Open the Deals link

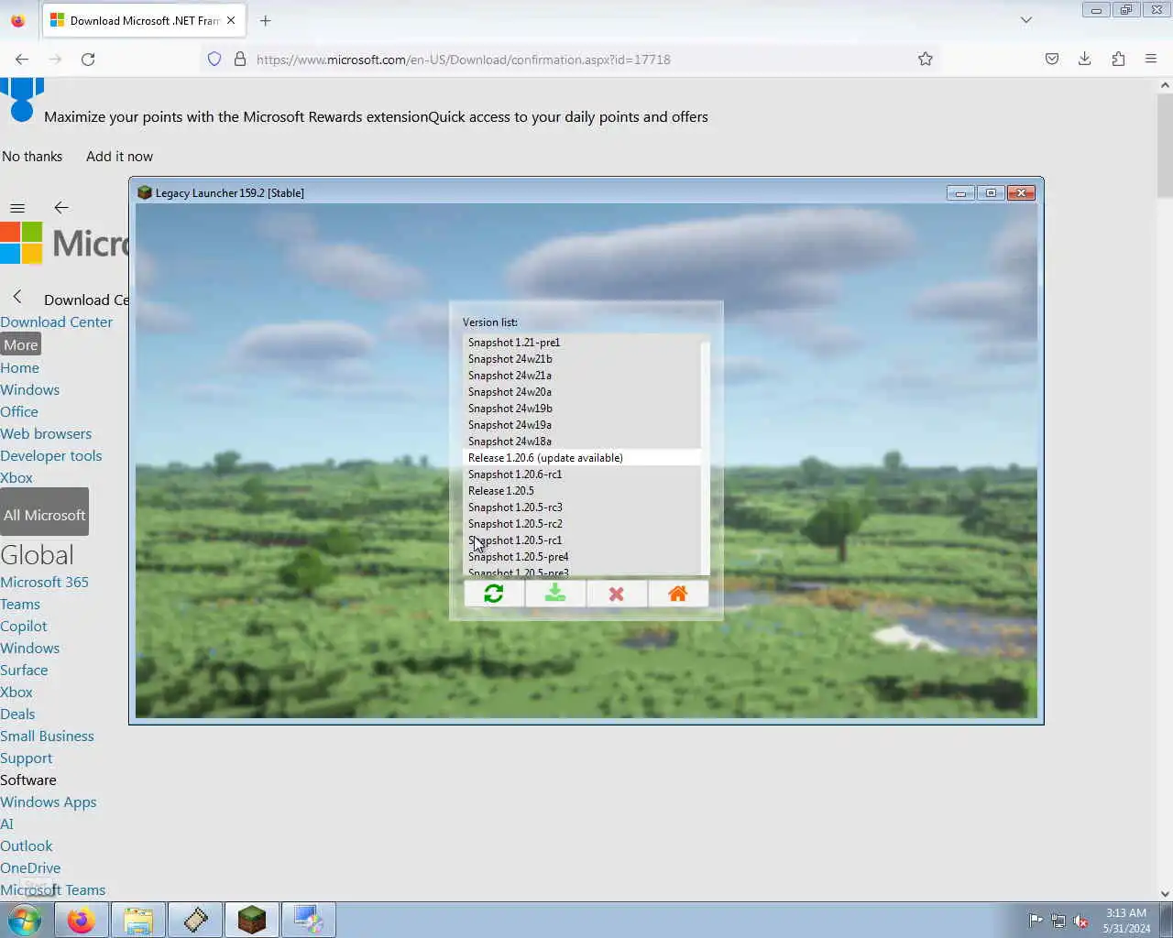[x=17, y=714]
